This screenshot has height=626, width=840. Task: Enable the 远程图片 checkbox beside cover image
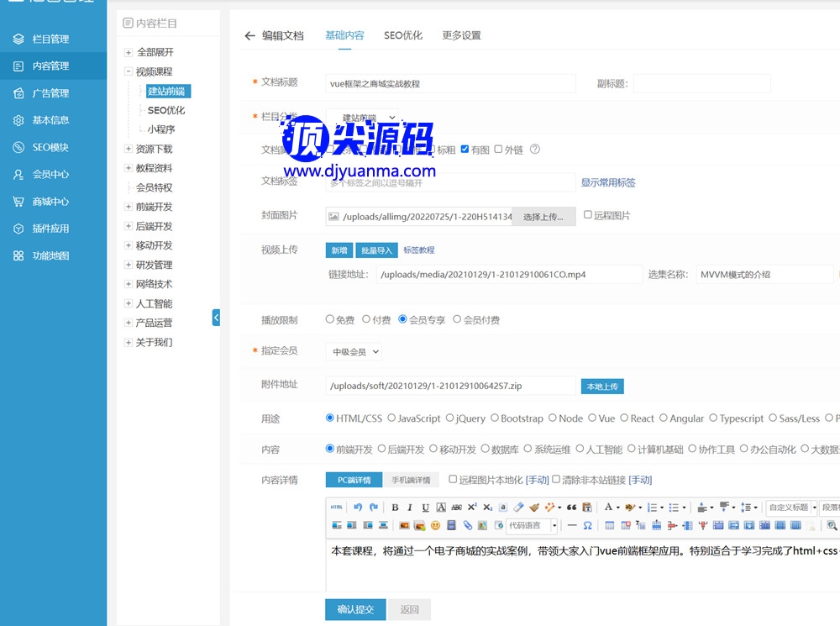point(588,215)
